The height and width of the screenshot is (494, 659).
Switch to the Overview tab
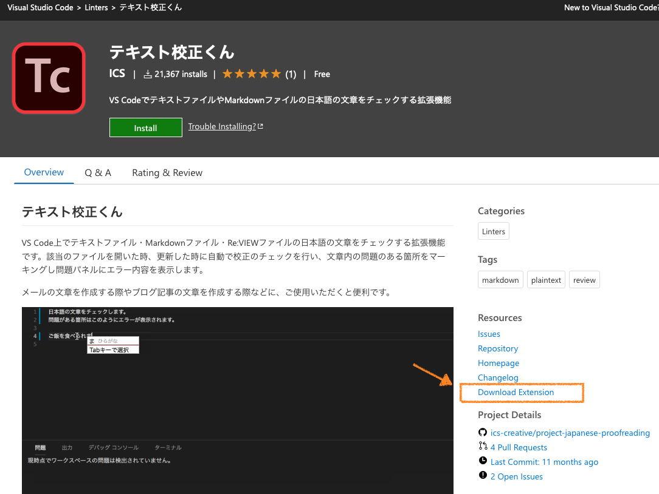44,172
